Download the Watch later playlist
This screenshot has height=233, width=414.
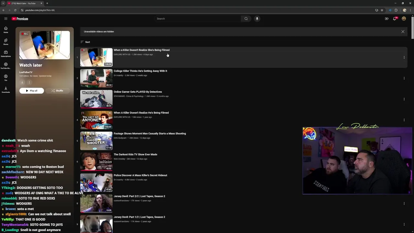click(x=22, y=82)
